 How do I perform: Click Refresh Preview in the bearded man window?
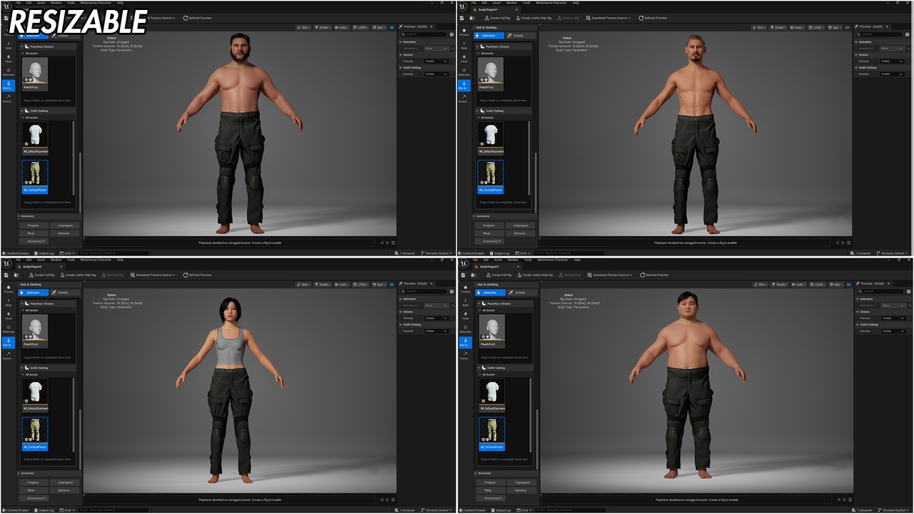198,18
